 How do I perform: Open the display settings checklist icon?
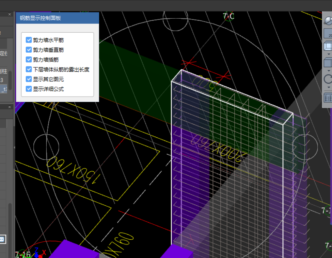pos(328,98)
